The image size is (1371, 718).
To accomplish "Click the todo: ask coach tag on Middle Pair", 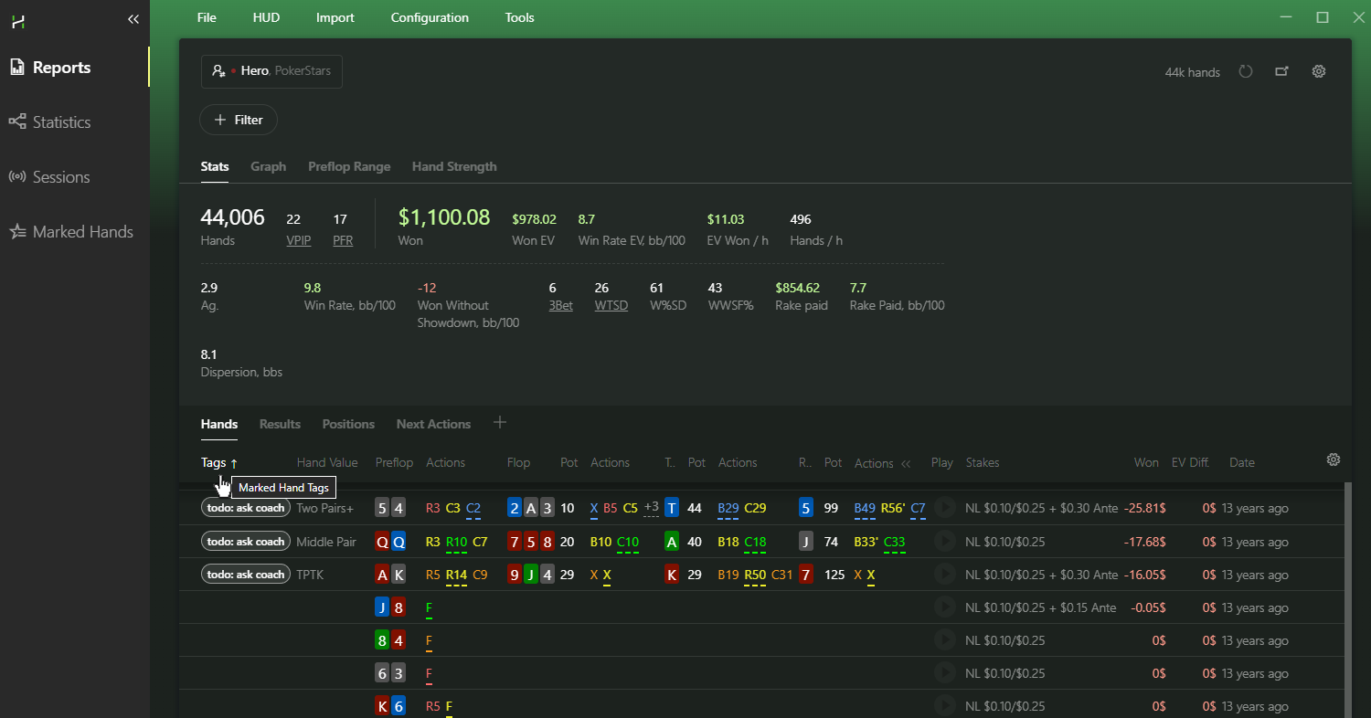I will 246,542.
